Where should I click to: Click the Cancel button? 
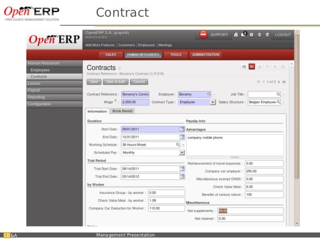click(x=139, y=82)
